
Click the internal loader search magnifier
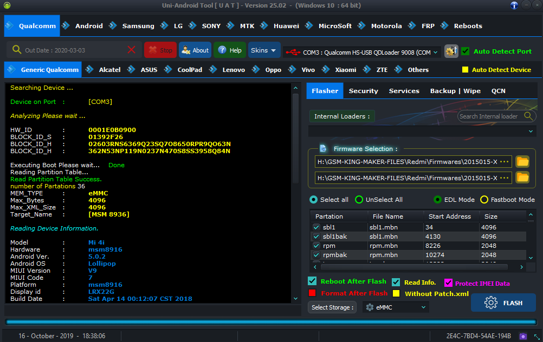[x=528, y=116]
